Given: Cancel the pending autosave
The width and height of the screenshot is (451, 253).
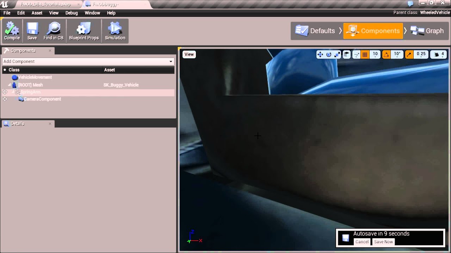Looking at the screenshot, I should (x=362, y=242).
